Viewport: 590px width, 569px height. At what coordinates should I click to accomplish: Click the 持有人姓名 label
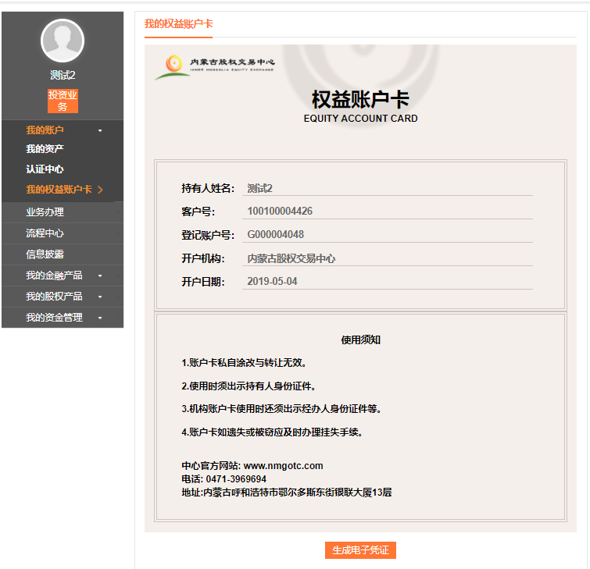point(208,188)
